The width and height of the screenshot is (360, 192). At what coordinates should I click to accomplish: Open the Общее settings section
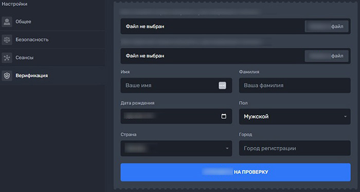(52, 22)
